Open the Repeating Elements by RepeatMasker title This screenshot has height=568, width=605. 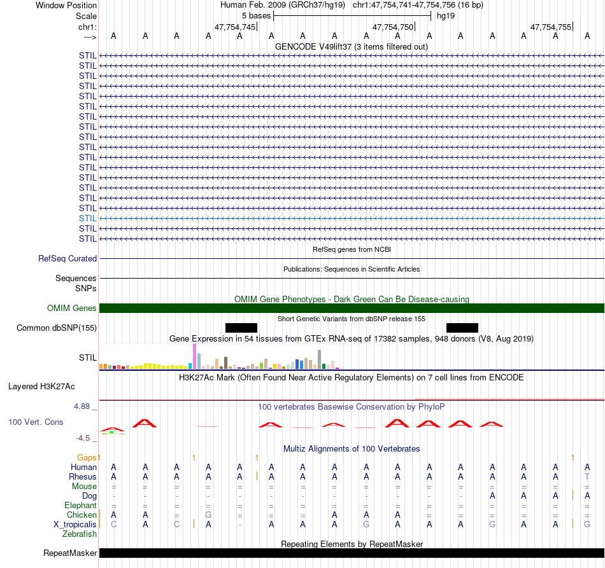click(x=352, y=544)
